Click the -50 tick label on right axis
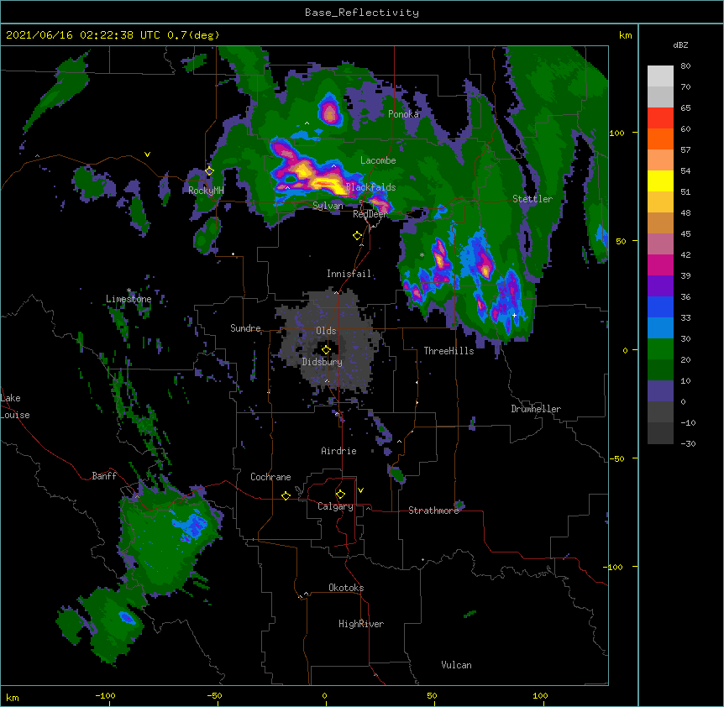The width and height of the screenshot is (724, 707). (x=616, y=458)
